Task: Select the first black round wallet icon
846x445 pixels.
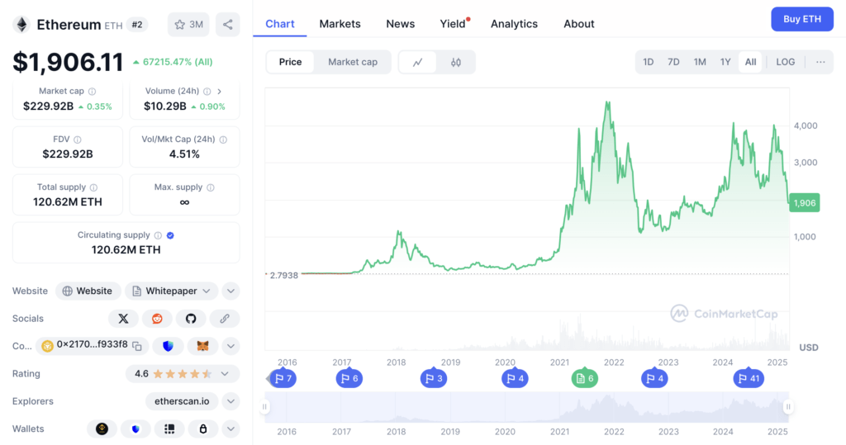Action: pyautogui.click(x=102, y=428)
